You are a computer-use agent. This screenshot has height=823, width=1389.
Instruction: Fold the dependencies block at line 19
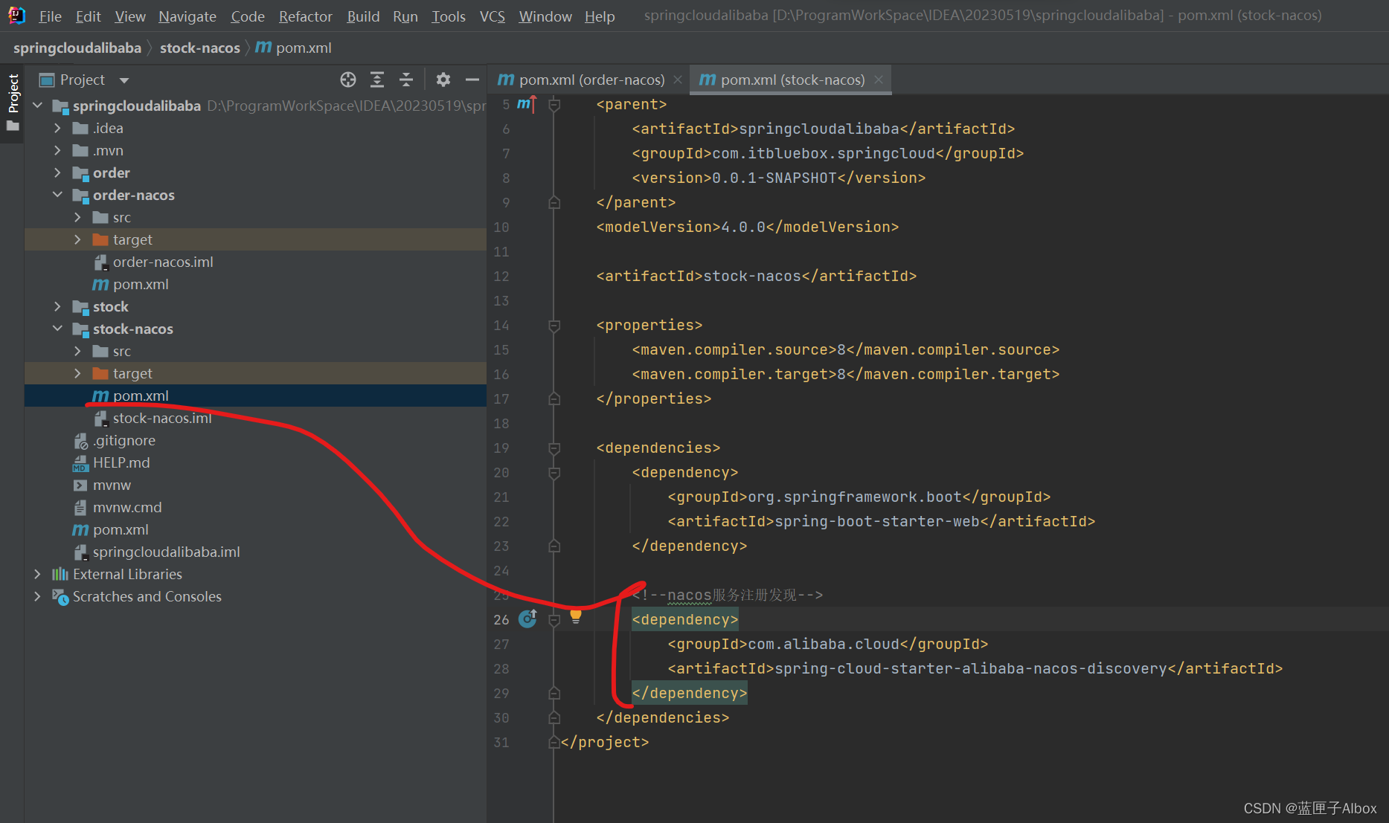[x=554, y=448]
